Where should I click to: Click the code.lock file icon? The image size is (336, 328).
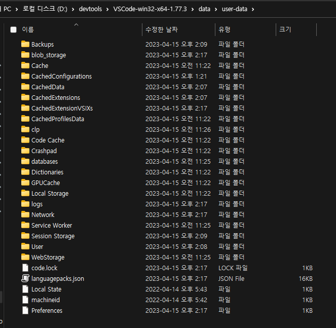click(25, 268)
